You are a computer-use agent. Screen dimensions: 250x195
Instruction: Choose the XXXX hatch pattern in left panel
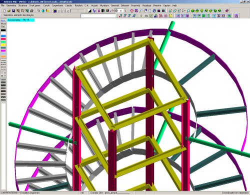[3, 100]
